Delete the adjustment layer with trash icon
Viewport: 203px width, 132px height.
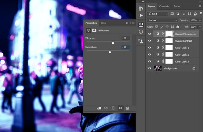point(128,108)
